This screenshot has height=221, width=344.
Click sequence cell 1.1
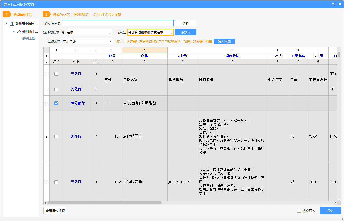pos(113,137)
